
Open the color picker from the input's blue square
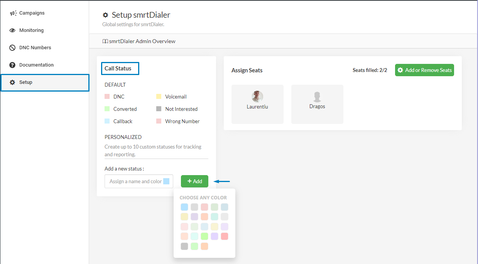click(x=166, y=181)
